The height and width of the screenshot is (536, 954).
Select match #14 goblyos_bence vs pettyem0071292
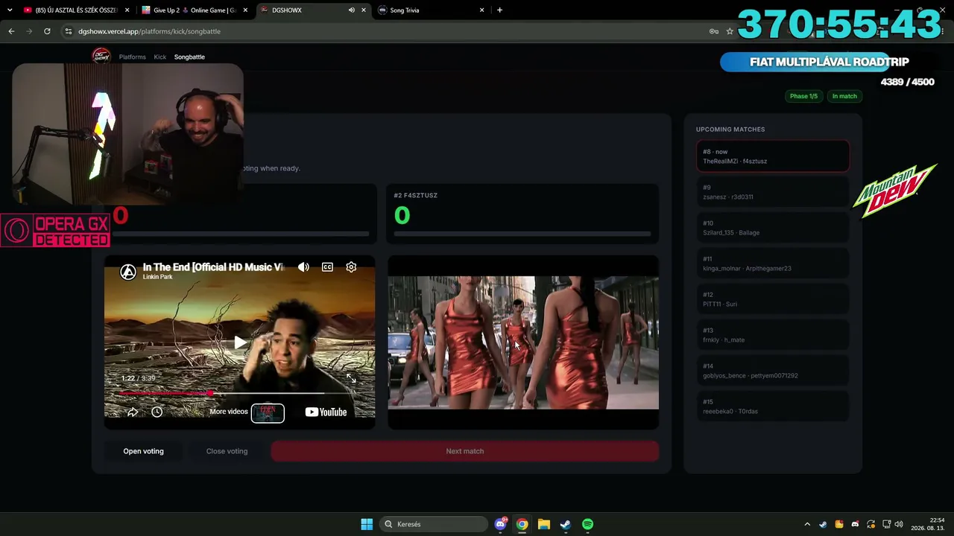(773, 371)
